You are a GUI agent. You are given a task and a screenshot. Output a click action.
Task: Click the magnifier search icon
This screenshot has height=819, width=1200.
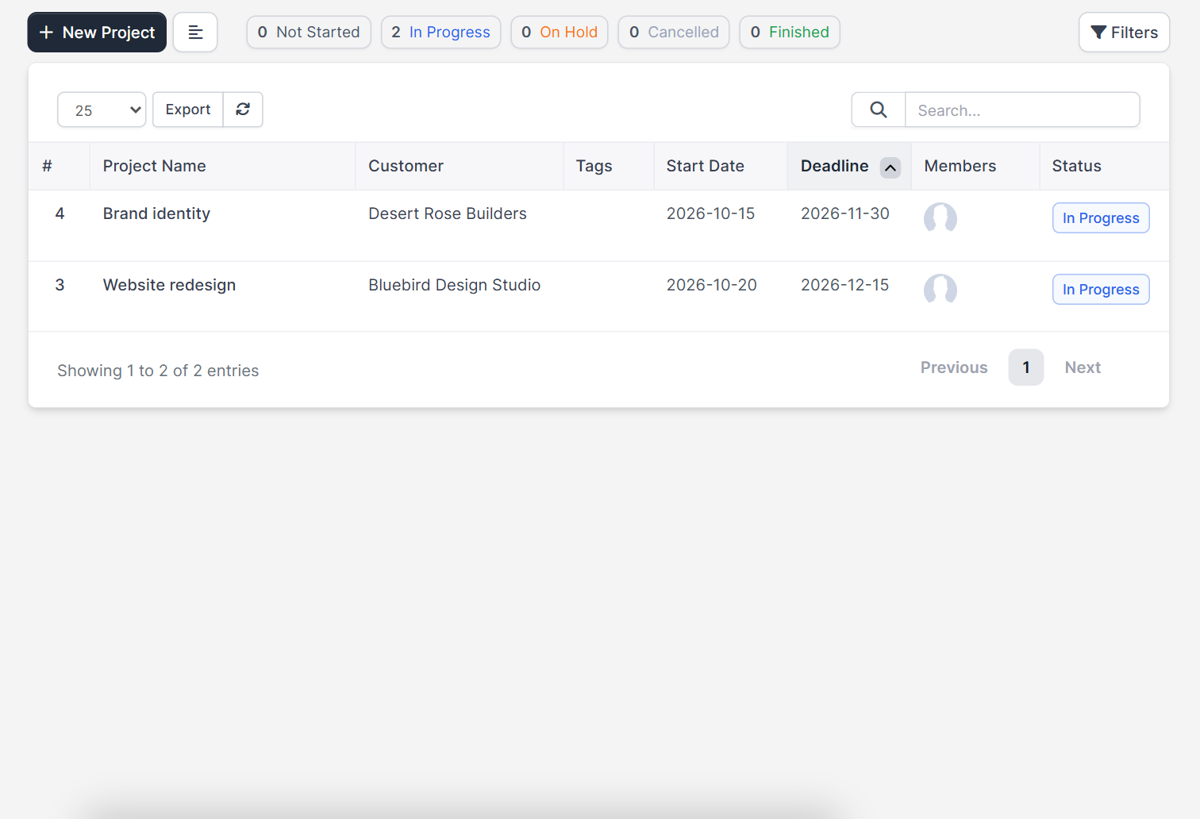coord(879,110)
